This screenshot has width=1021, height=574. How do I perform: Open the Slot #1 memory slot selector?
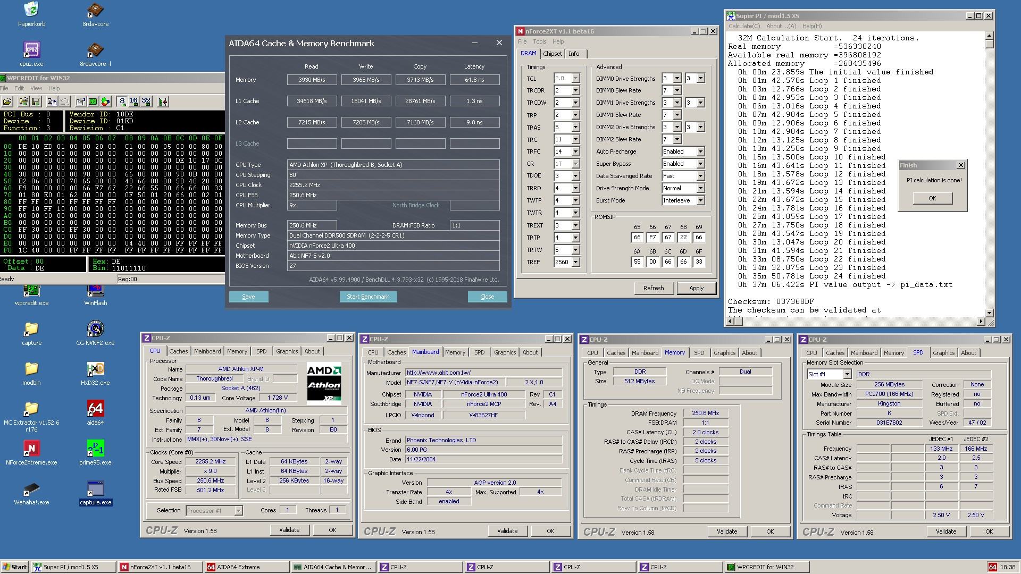pos(847,374)
